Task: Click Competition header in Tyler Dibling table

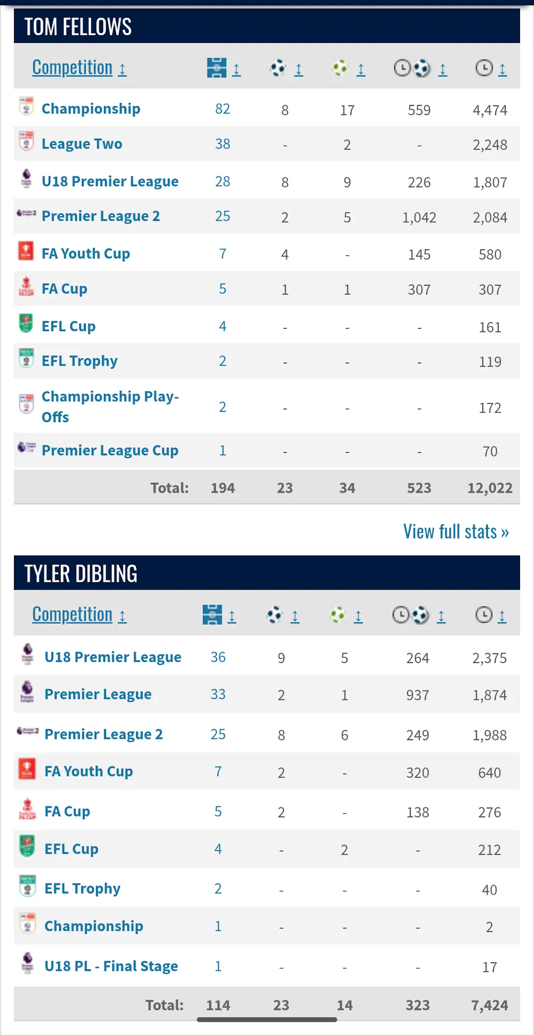Action: [72, 615]
